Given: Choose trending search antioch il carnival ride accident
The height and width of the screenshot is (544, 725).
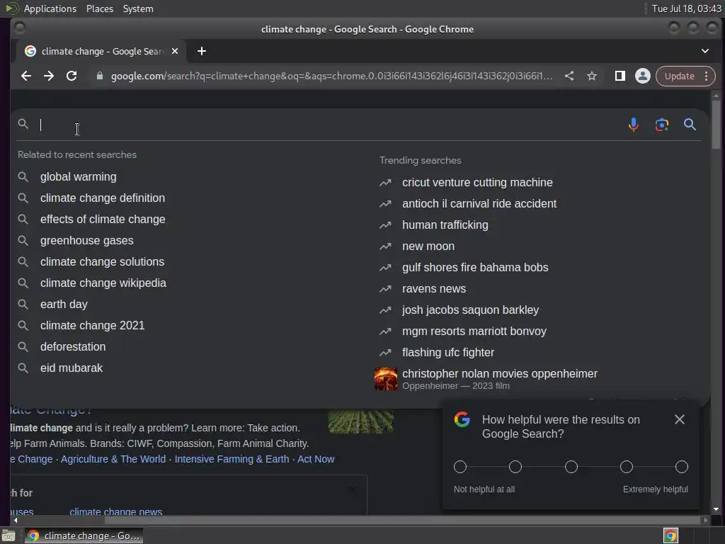Looking at the screenshot, I should 479,203.
